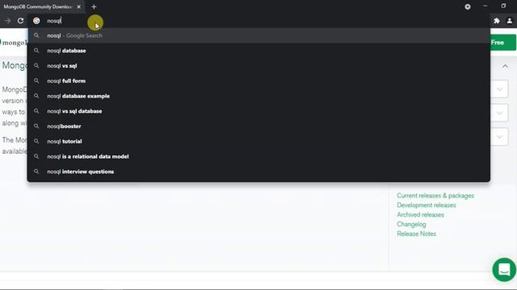Click the Google icon in the address bar
The image size is (517, 290).
36,21
